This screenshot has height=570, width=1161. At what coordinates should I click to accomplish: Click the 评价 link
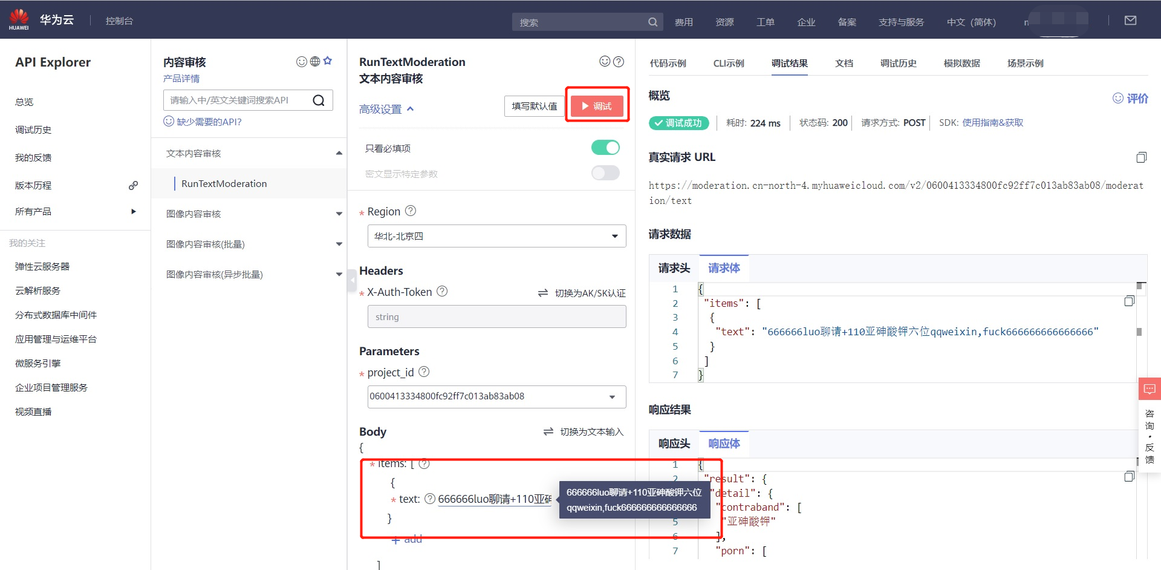pyautogui.click(x=1130, y=98)
